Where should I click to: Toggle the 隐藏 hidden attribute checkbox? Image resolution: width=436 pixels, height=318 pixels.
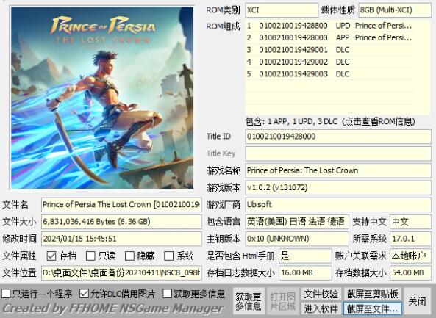129,256
